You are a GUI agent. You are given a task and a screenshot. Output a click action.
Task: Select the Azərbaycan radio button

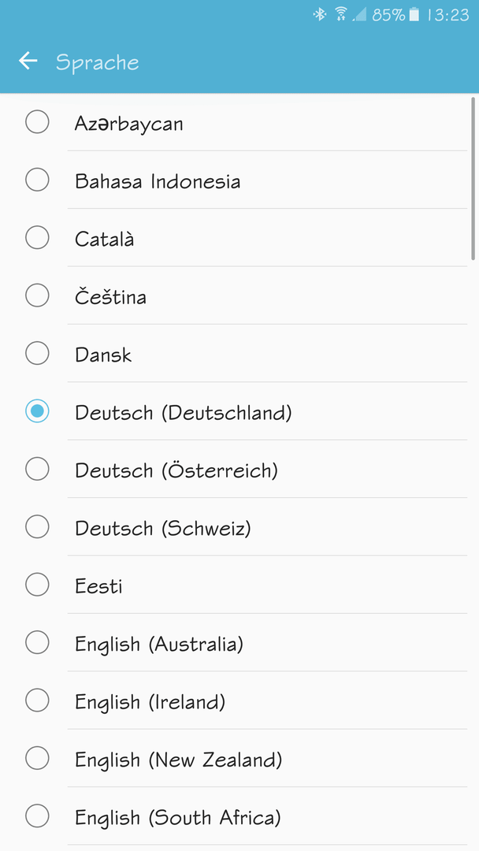38,121
